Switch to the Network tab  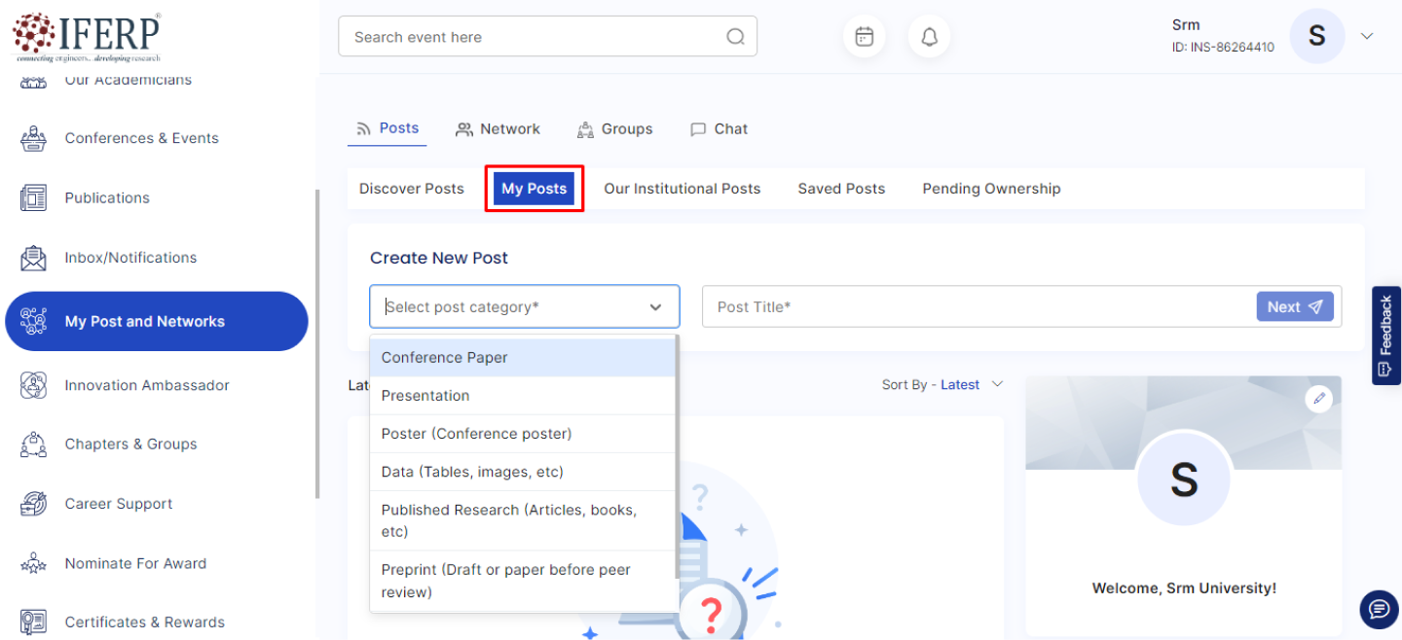point(498,129)
